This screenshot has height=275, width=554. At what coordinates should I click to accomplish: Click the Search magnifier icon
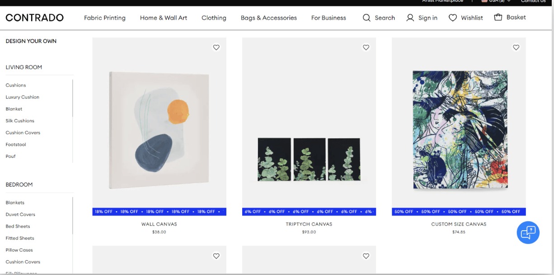366,18
